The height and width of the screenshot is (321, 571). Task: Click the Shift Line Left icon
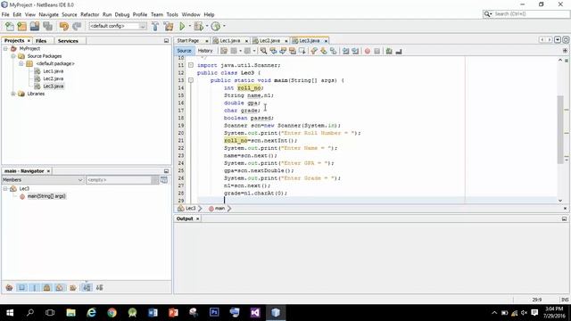point(345,51)
